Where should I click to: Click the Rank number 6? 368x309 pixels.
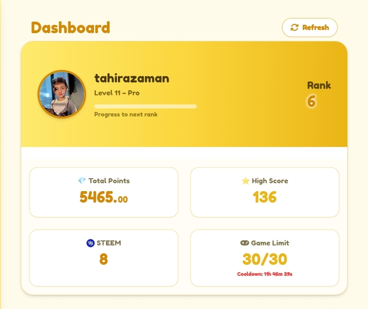(x=311, y=101)
